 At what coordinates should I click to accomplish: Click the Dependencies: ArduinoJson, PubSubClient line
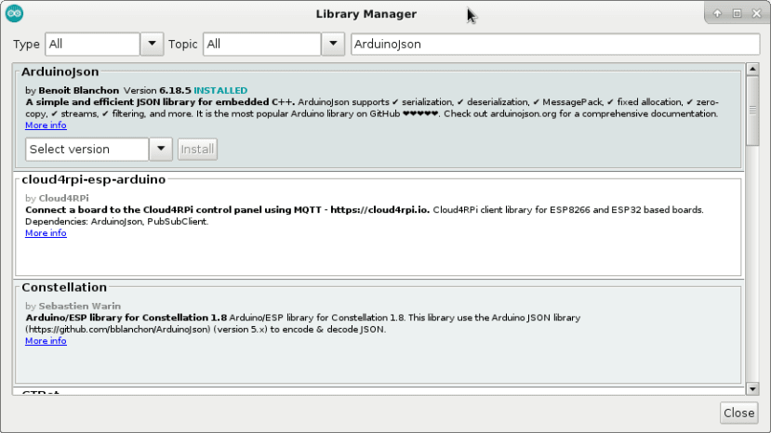click(x=117, y=222)
